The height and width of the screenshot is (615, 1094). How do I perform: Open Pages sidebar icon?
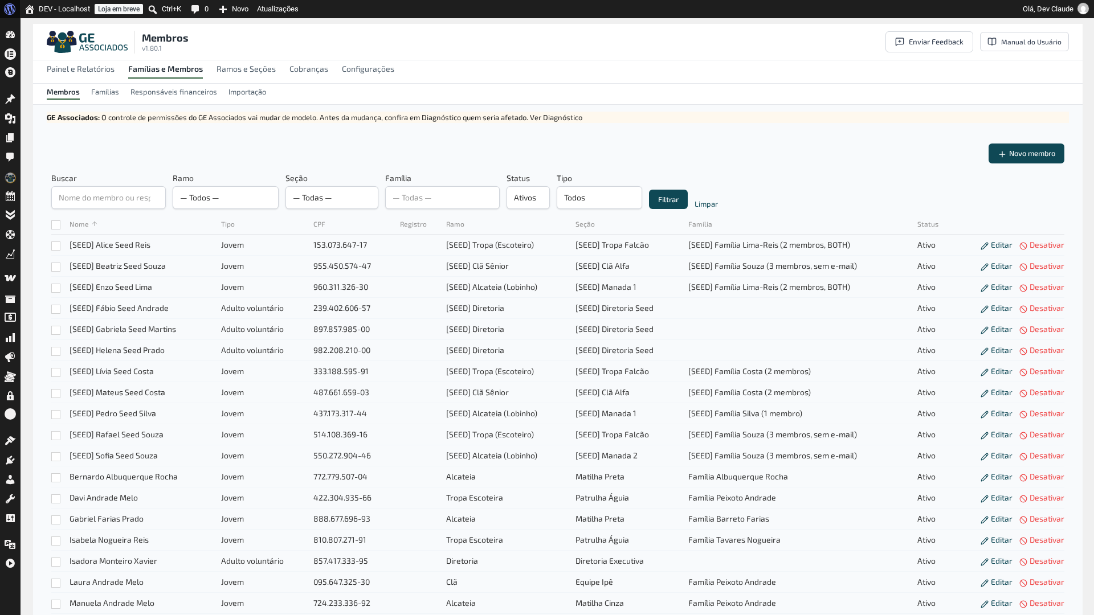point(10,138)
